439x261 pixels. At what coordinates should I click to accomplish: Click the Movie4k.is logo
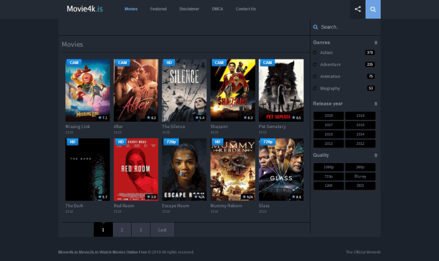85,9
